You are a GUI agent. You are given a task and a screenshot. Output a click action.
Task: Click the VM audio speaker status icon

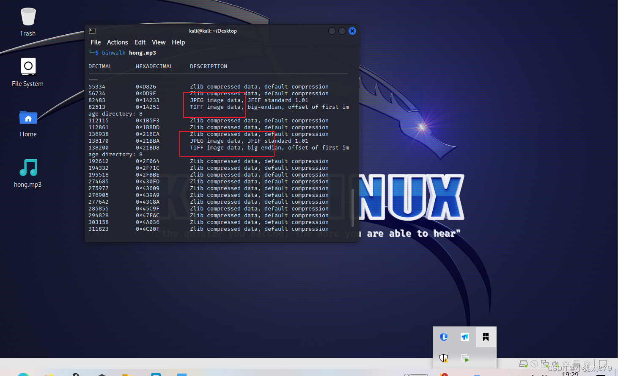point(555,364)
